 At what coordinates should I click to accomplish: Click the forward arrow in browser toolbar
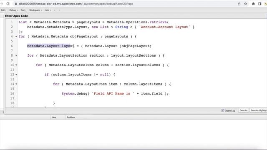pyautogui.click(x=2, y=4)
